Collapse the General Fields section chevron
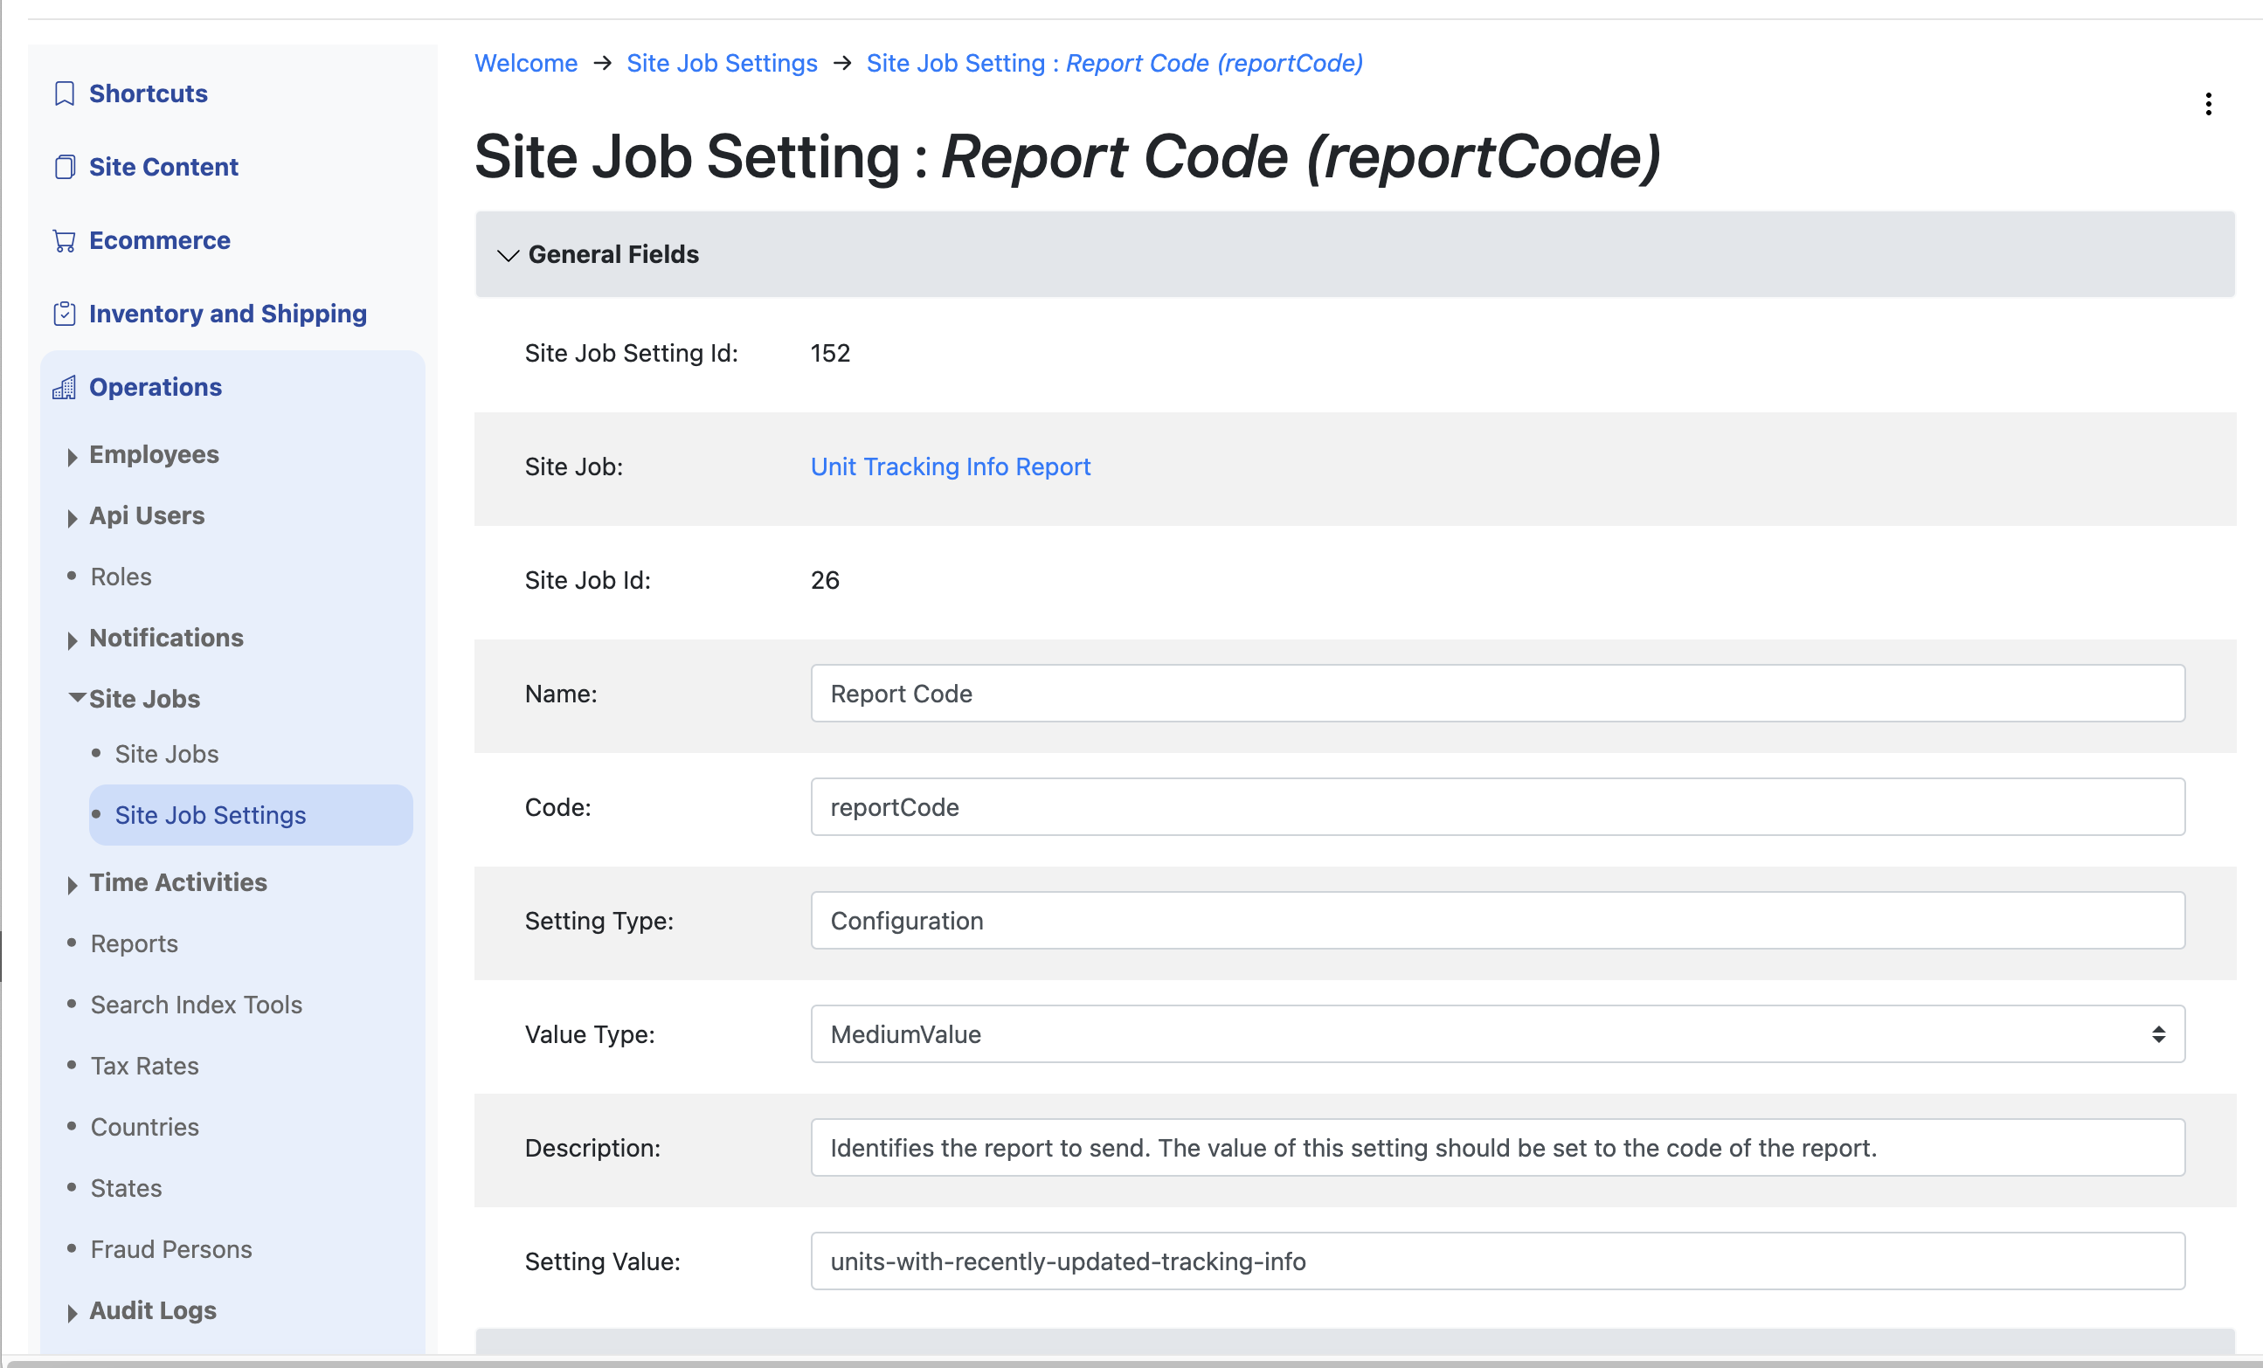Screen dimensions: 2263x1368 point(508,255)
